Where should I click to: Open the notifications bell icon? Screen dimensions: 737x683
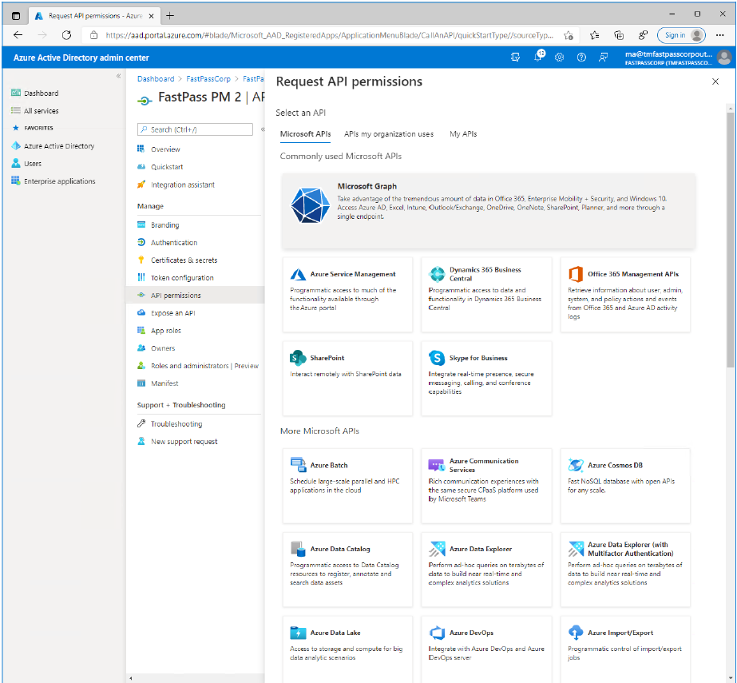537,57
